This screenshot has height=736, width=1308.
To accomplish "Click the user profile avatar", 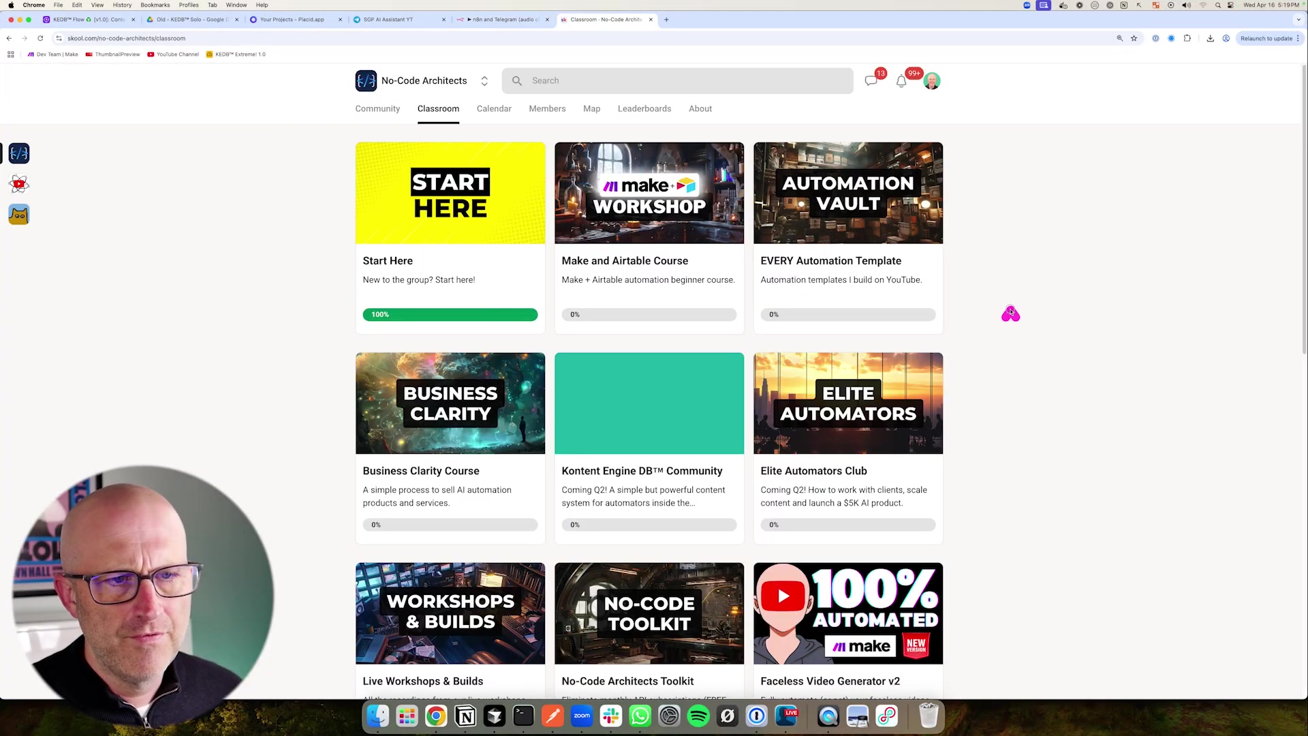I will click(932, 81).
